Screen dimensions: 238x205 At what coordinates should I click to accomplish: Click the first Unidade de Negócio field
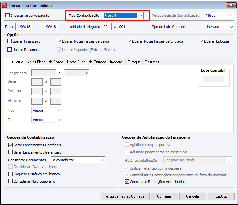107,27
